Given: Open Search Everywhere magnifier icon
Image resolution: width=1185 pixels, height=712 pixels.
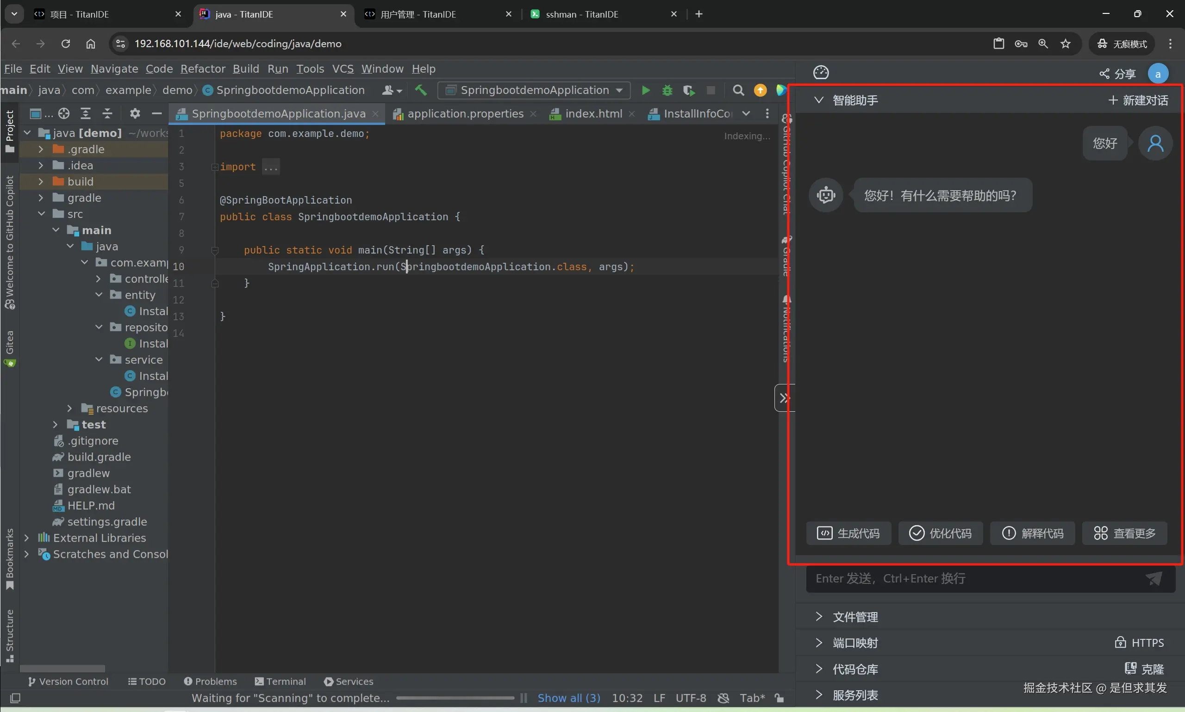Looking at the screenshot, I should coord(738,90).
